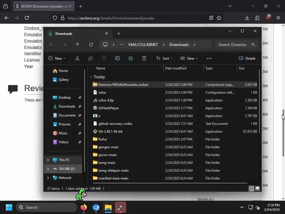Click the Delete trash icon in Explorer toolbar
Image resolution: width=285 pixels, height=214 pixels.
tap(144, 58)
